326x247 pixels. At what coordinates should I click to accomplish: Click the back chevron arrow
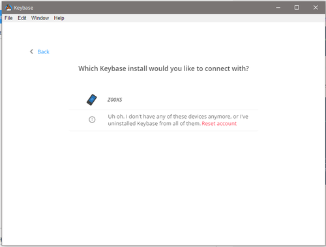(31, 51)
